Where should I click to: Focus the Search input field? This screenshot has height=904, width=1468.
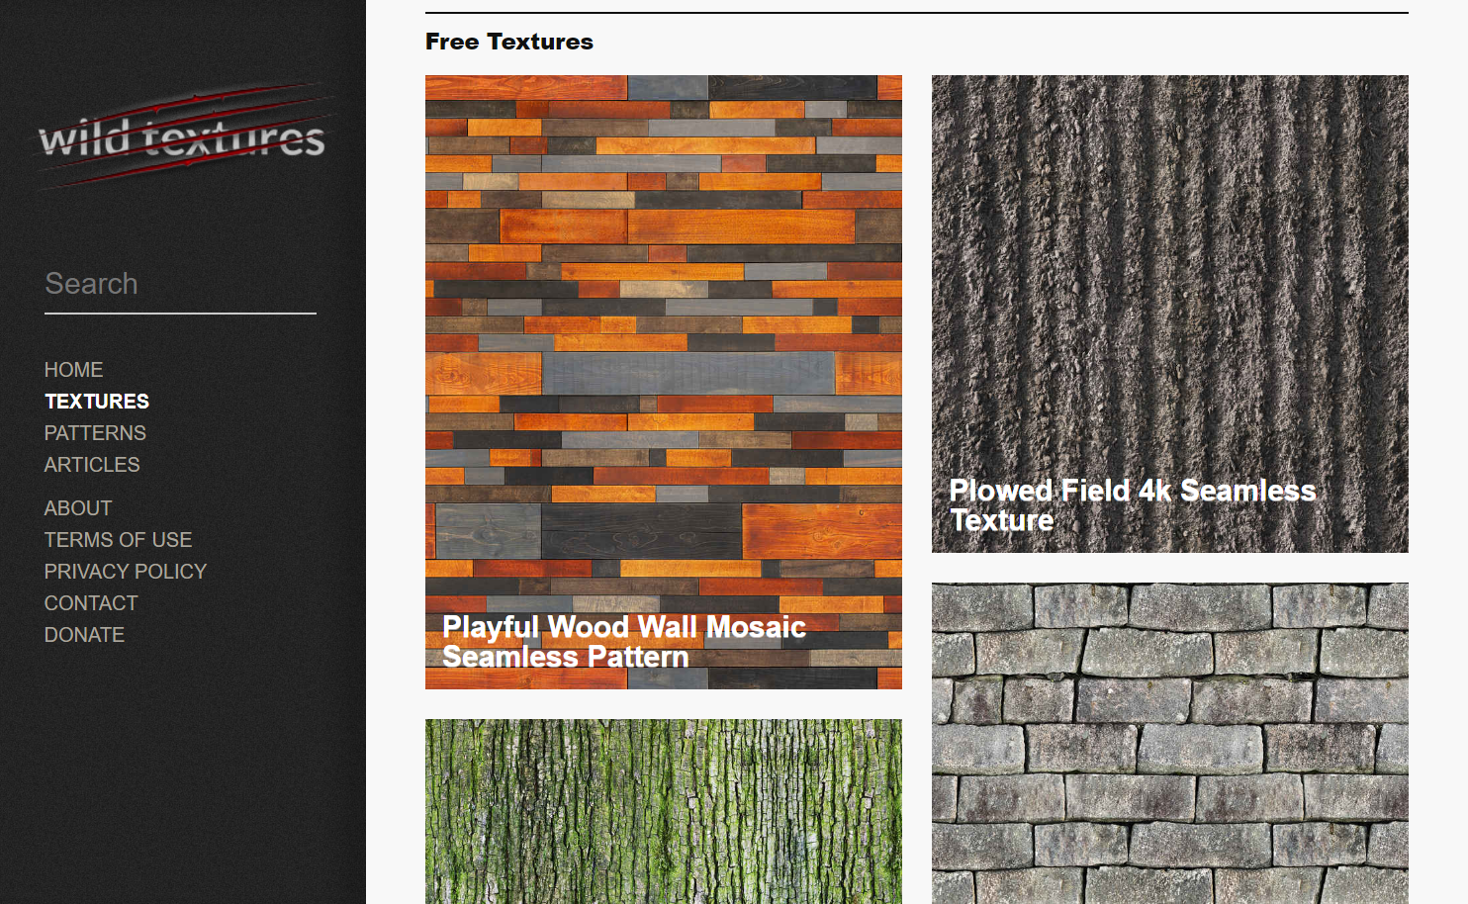tap(180, 285)
